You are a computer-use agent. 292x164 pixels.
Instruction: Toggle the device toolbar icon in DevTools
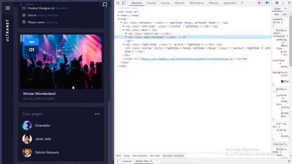[x=124, y=3]
